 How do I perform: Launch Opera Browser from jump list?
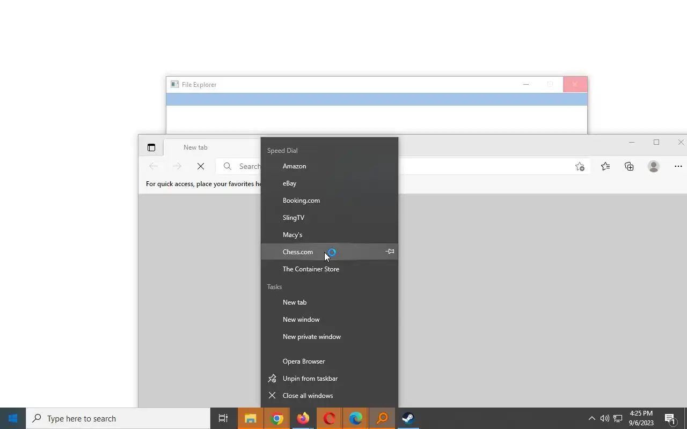tap(329, 361)
